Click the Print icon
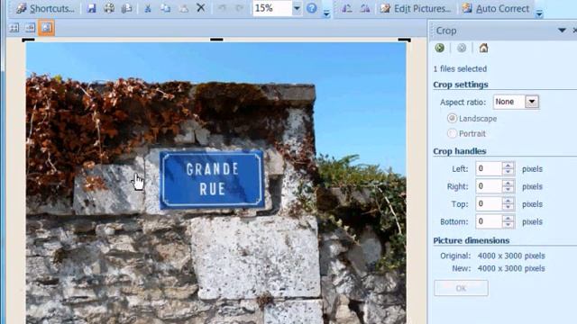 [x=109, y=8]
